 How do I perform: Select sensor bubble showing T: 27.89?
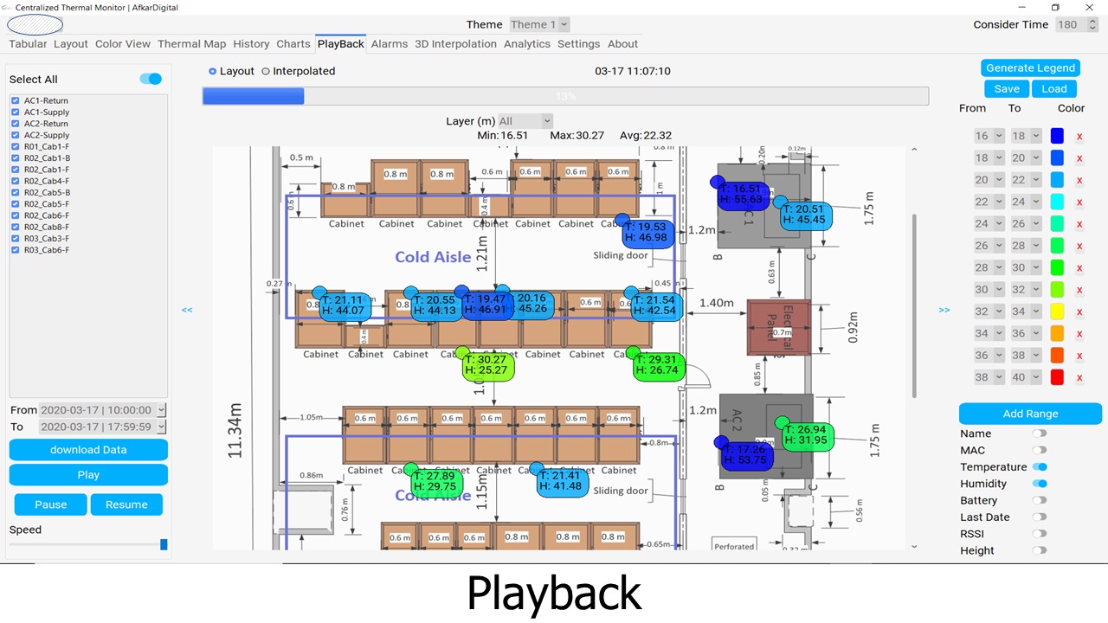(437, 482)
